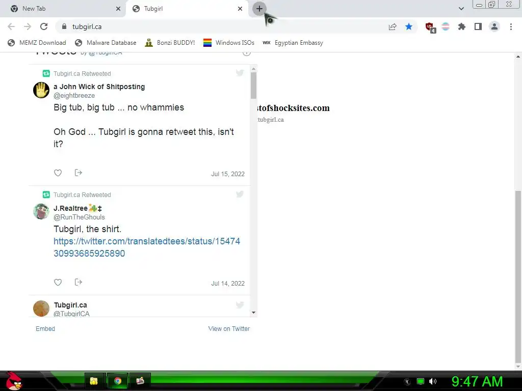Open the Extensions puzzle menu
Image resolution: width=522 pixels, height=391 pixels.
462,26
